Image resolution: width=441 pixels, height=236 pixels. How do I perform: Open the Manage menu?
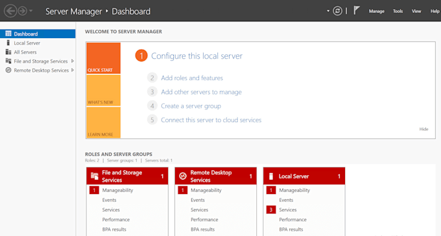pyautogui.click(x=377, y=11)
